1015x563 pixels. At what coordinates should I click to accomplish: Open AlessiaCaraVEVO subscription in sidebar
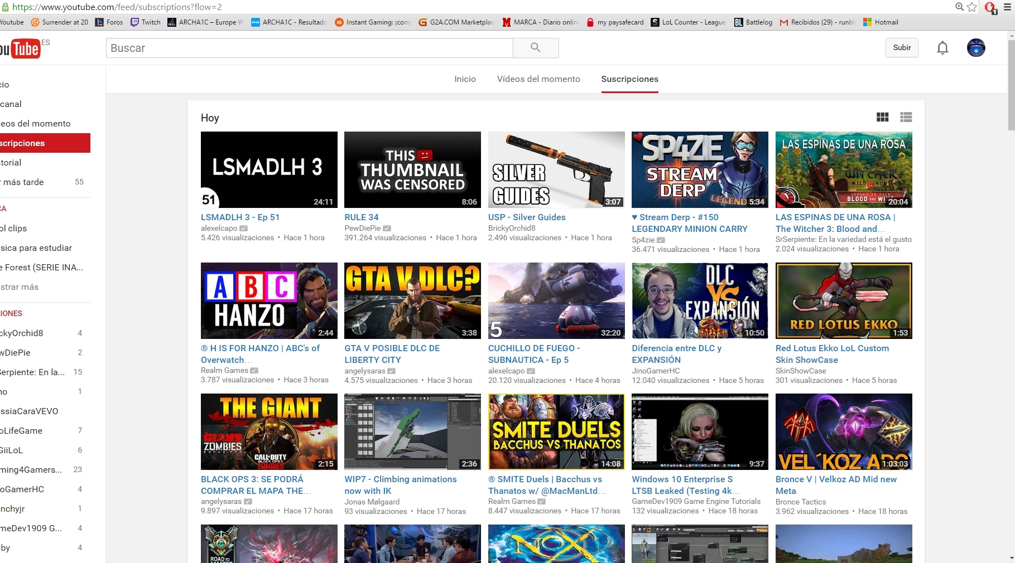click(45, 411)
